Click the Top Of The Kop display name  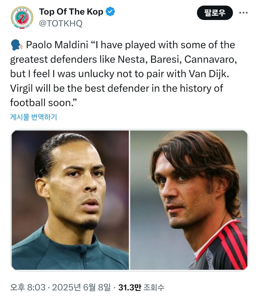point(71,12)
